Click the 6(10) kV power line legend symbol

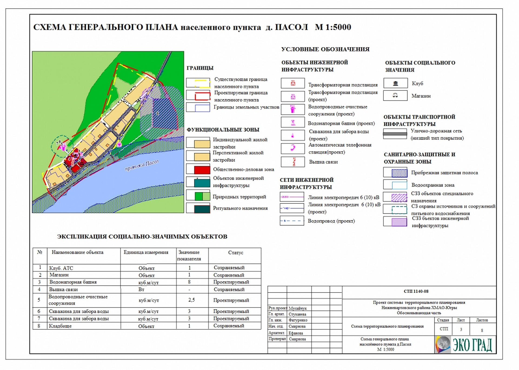click(292, 197)
